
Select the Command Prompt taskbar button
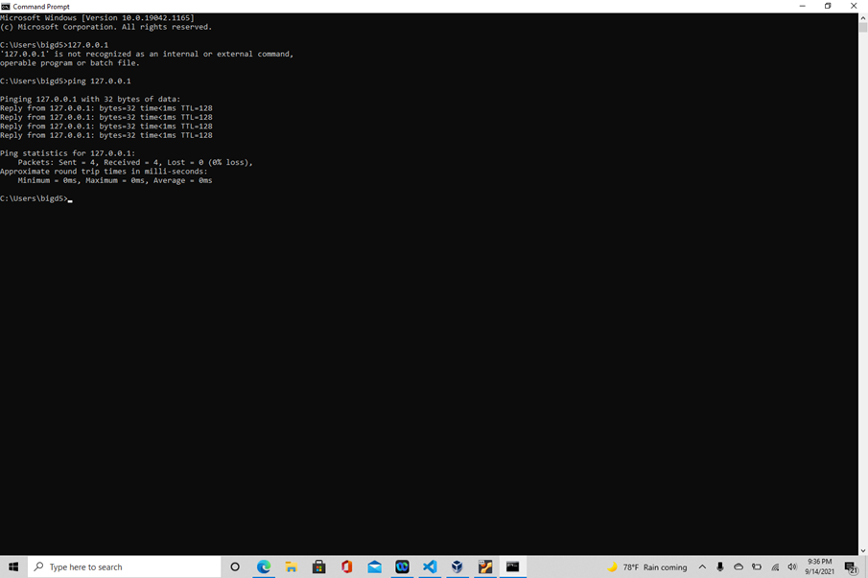[x=512, y=566]
